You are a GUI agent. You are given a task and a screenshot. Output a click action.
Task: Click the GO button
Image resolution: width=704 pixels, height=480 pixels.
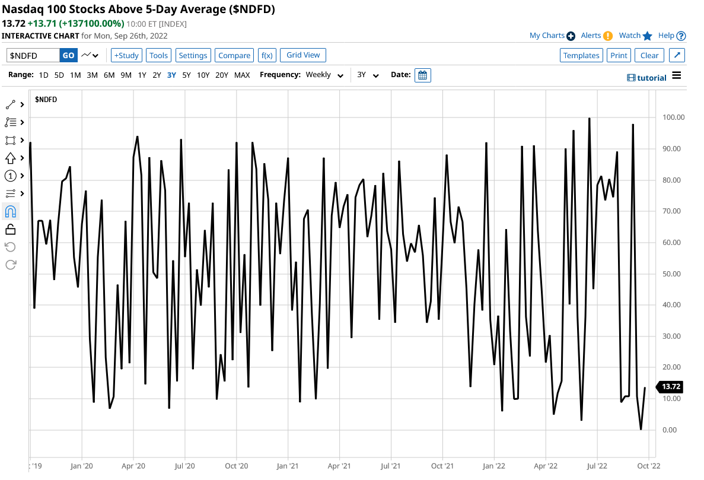tap(68, 55)
